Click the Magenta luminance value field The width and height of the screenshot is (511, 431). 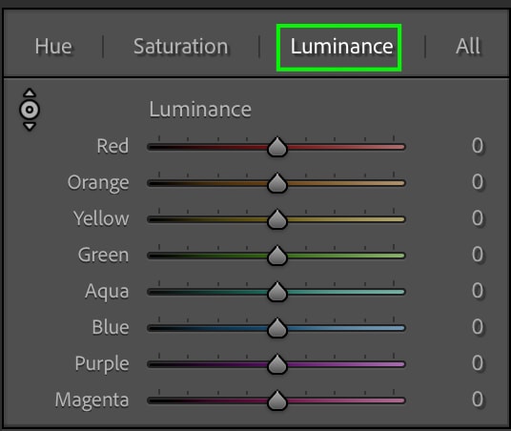point(477,400)
